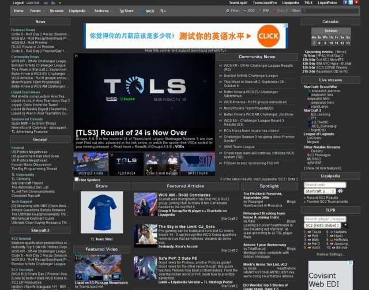Screen dimensions: 369x290
Task: Toggle the SC2 filter in the navbar
Action: click(249, 11)
